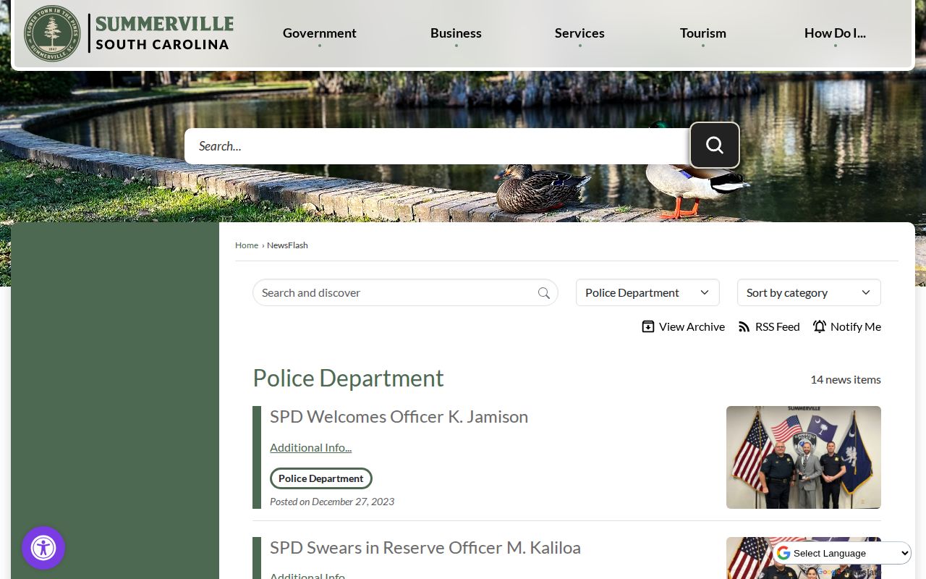
Task: Click the Summerville South Carolina wordmark
Action: [164, 33]
